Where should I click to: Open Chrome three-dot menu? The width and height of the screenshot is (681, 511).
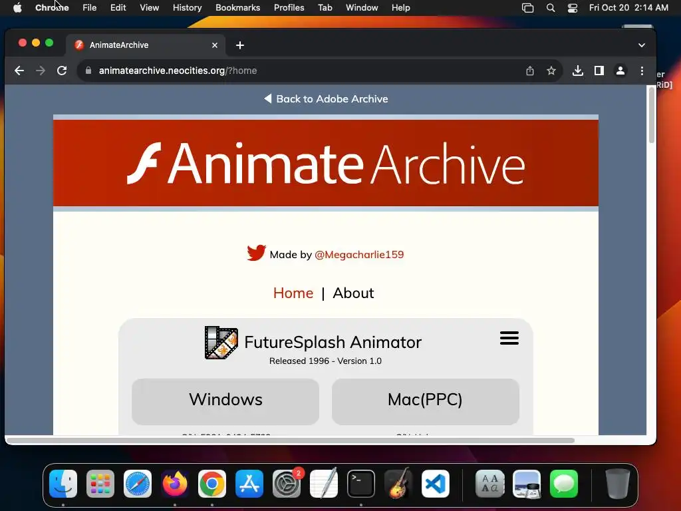click(x=642, y=71)
